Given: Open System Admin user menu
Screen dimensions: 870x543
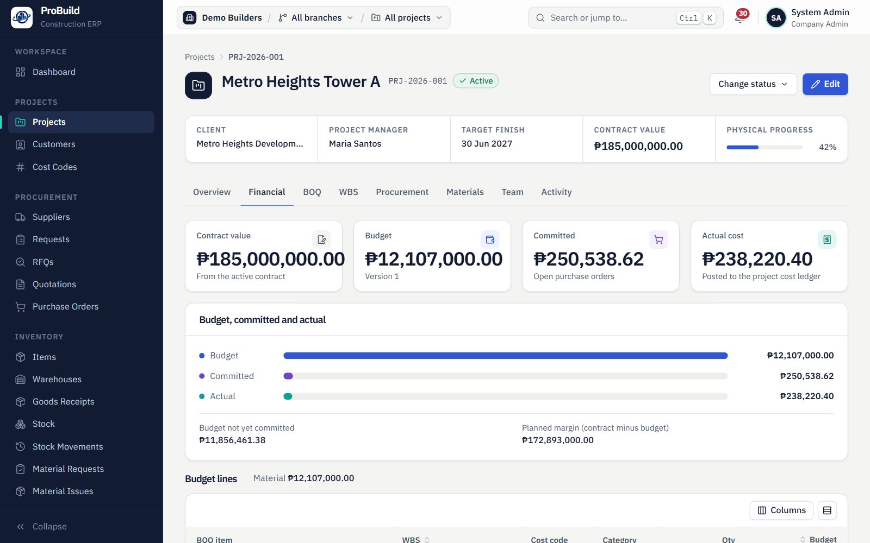Looking at the screenshot, I should (x=807, y=18).
